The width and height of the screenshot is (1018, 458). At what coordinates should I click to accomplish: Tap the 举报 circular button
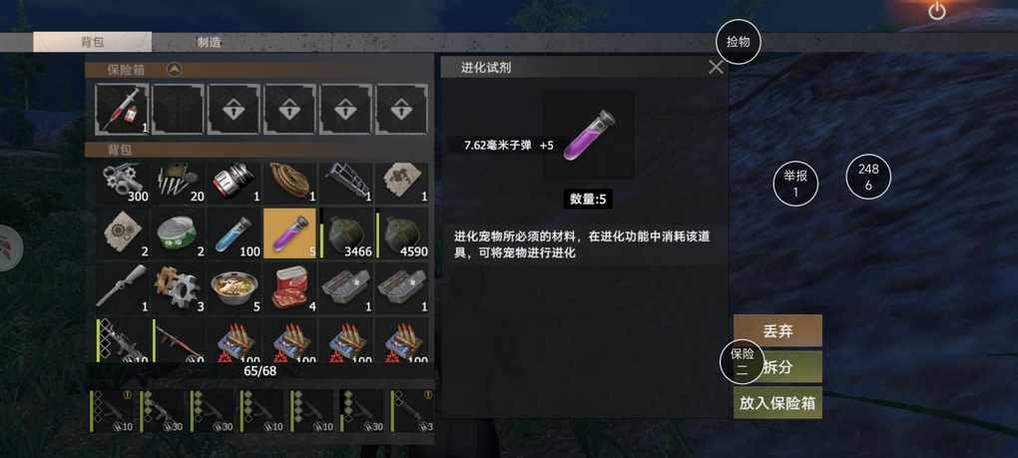[795, 184]
